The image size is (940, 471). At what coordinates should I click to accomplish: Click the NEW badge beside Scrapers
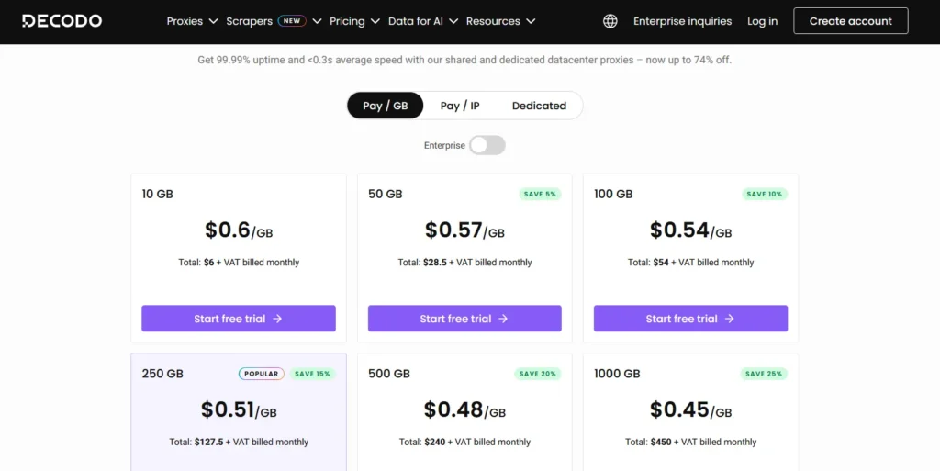[292, 21]
